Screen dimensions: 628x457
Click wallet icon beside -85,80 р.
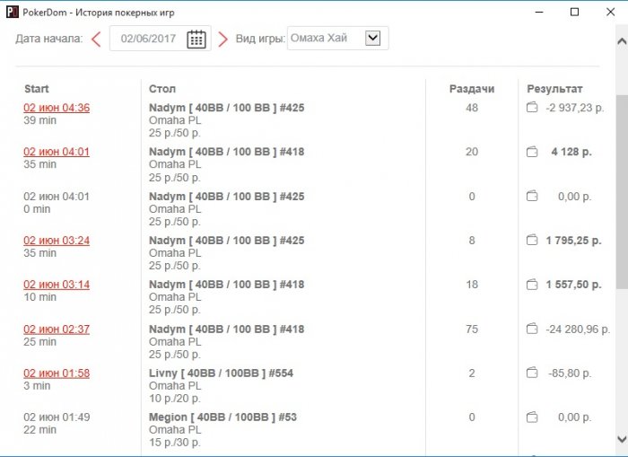click(532, 373)
